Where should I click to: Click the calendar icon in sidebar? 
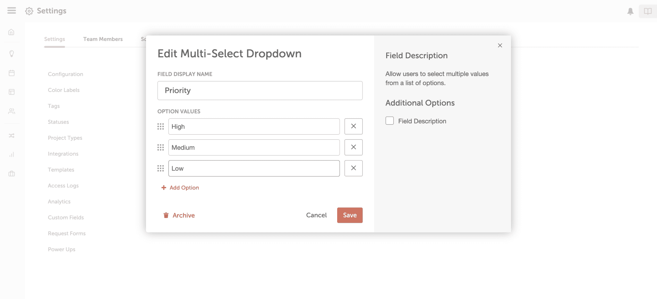12,73
